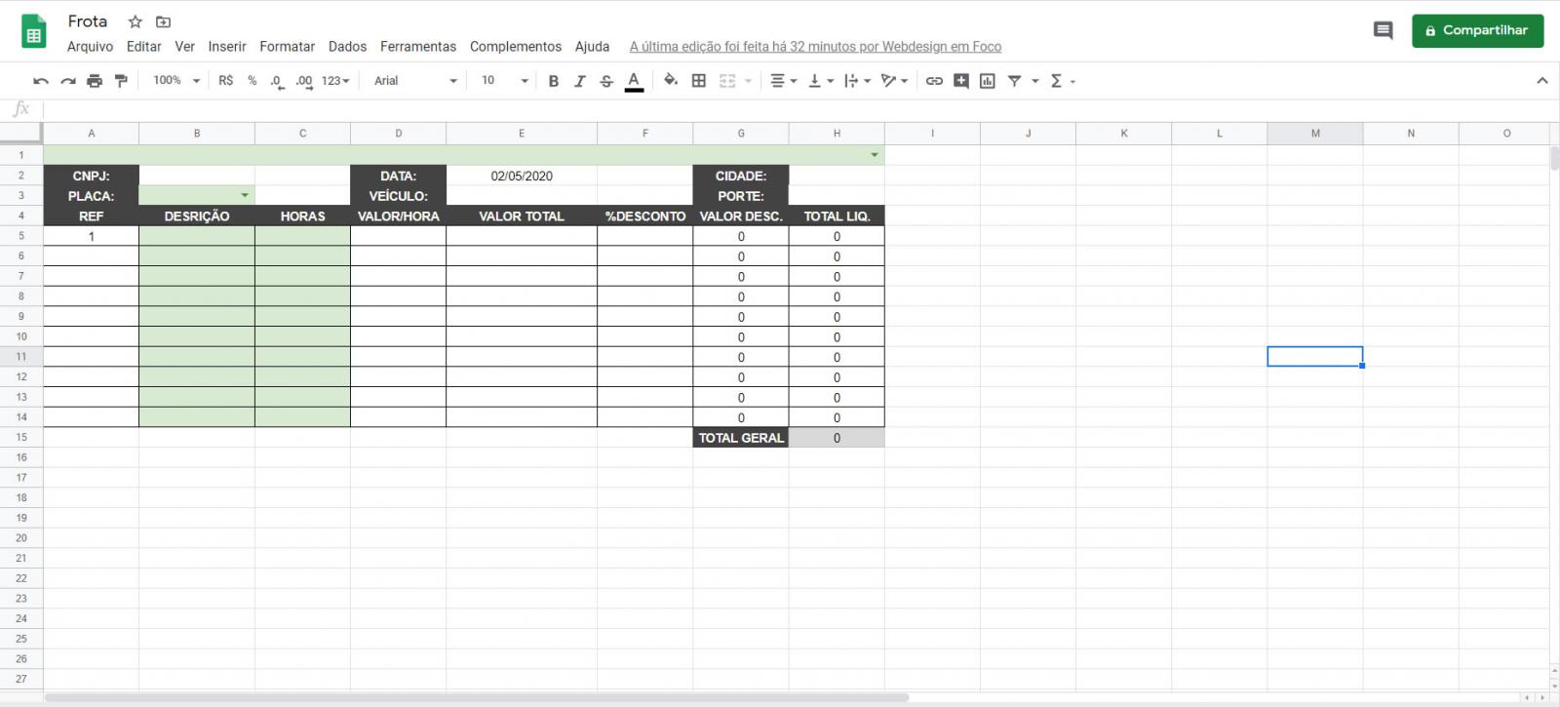
Task: Click the last edit history link
Action: click(x=815, y=47)
